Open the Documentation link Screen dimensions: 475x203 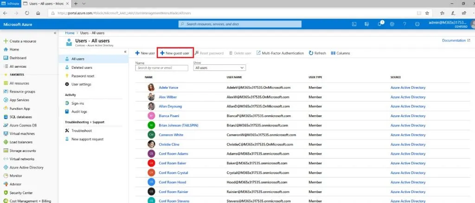[456, 40]
